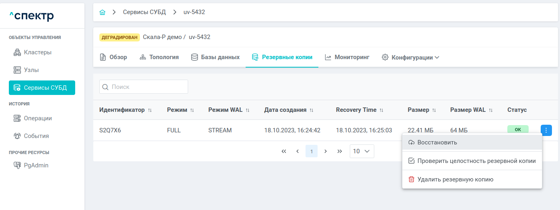This screenshot has height=210, width=560.
Task: Expand the Конфигурации dropdown tab
Action: coord(410,58)
